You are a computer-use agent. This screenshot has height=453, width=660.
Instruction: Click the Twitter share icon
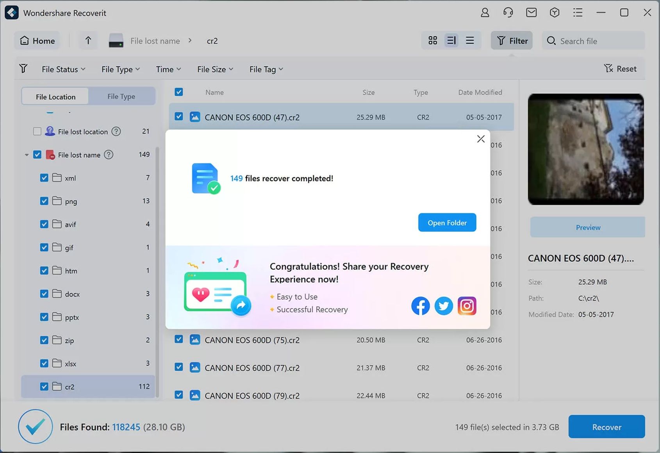point(443,306)
